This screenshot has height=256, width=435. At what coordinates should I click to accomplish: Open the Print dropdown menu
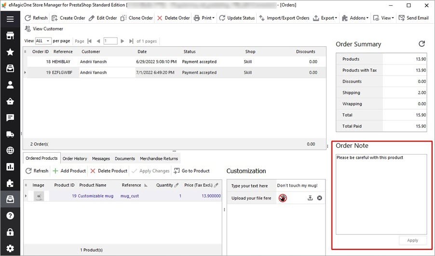tap(204, 18)
